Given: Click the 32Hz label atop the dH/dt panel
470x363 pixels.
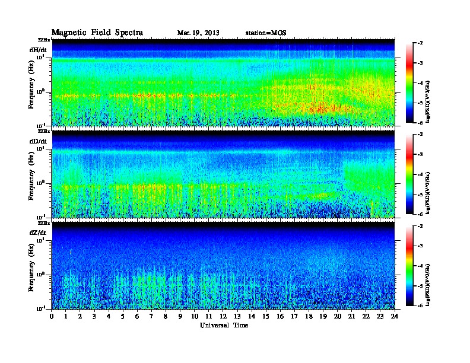Looking at the screenshot, I should point(44,40).
